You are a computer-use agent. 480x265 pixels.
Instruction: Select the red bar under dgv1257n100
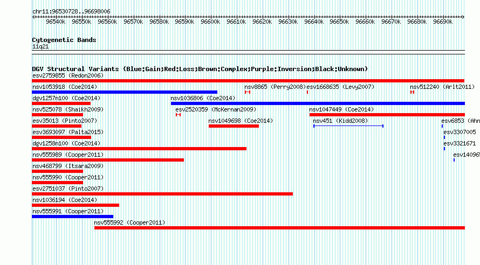(x=61, y=103)
